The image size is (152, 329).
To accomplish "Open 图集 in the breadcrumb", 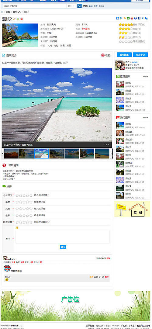I will [x=8, y=12].
